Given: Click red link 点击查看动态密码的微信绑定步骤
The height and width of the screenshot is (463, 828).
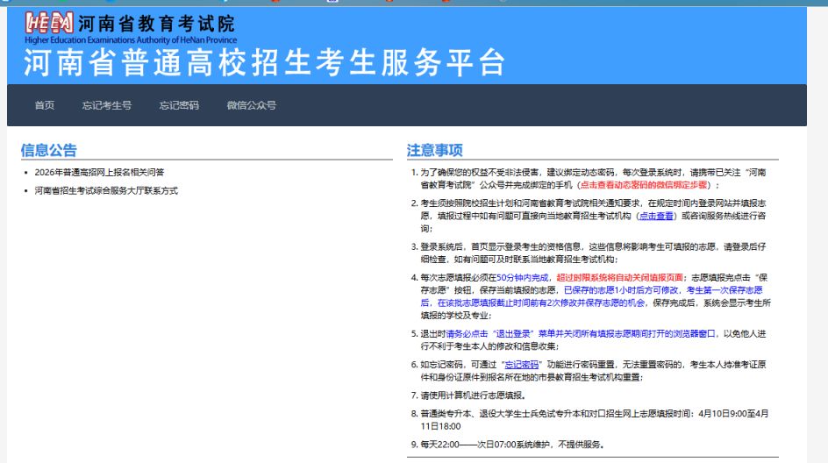Looking at the screenshot, I should (644, 185).
